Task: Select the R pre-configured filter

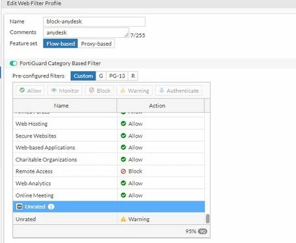Action: [133, 76]
